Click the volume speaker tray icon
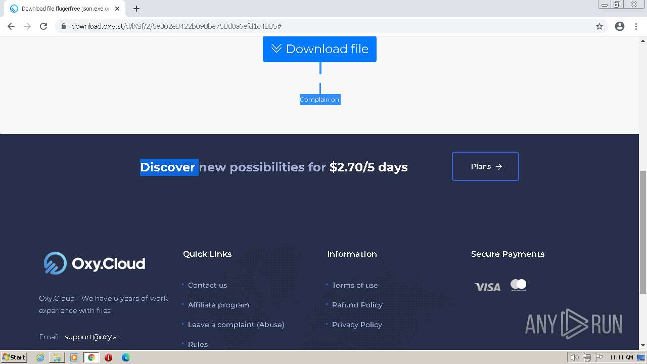The image size is (647, 364). point(574,357)
